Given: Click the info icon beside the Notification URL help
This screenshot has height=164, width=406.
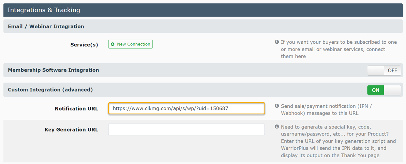Looking at the screenshot, I should 277,106.
